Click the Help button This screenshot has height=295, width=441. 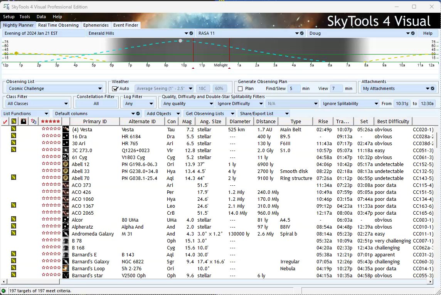[428, 34]
